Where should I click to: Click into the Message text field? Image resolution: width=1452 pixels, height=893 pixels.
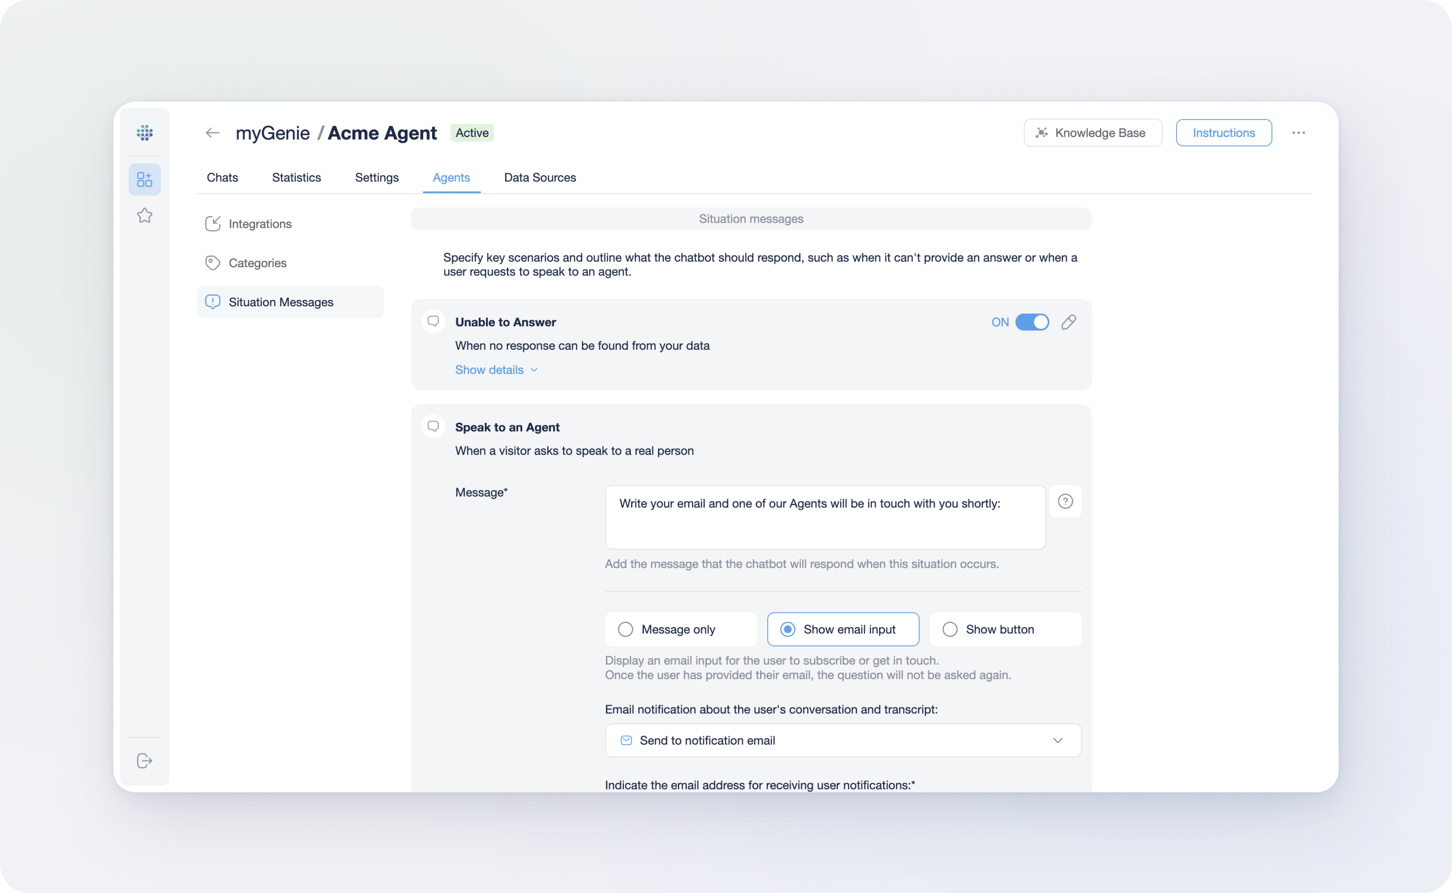coord(825,518)
